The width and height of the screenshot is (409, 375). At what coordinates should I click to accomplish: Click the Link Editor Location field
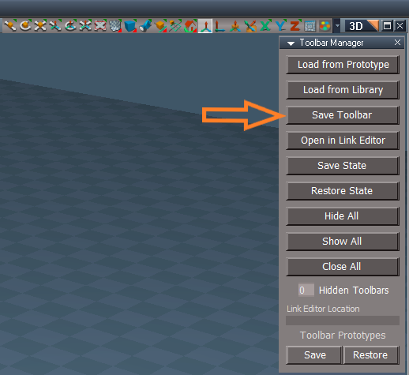point(343,321)
